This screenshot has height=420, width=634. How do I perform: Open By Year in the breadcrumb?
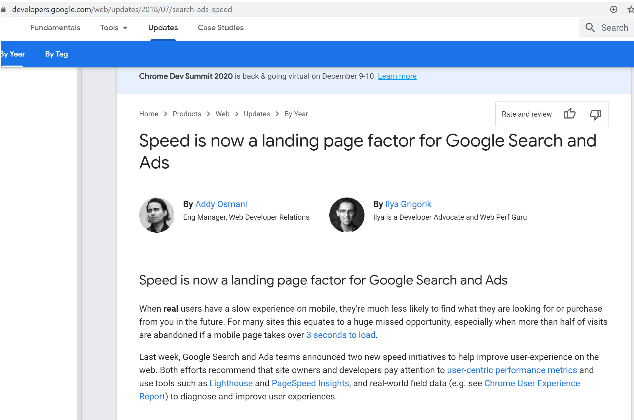[x=296, y=114]
